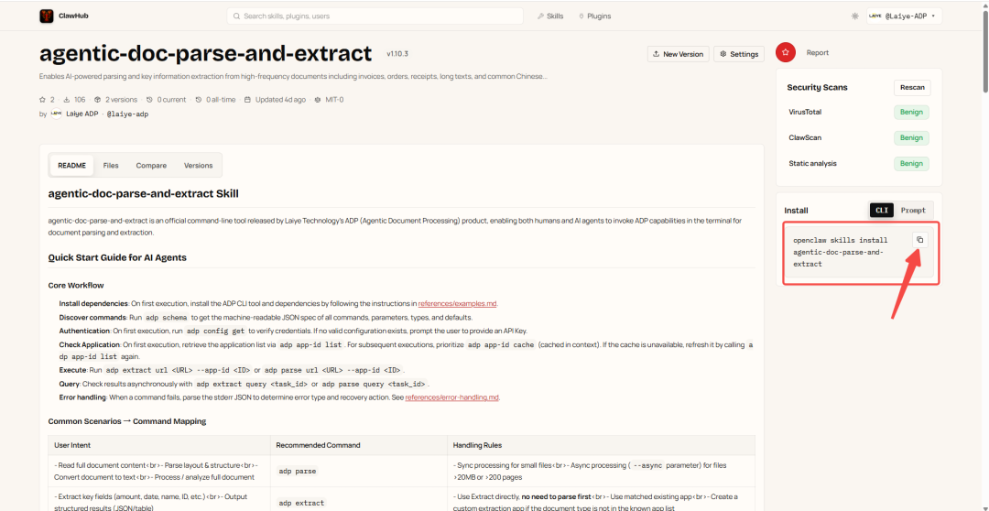Click the Rescan button
989x511 pixels.
pyautogui.click(x=912, y=88)
